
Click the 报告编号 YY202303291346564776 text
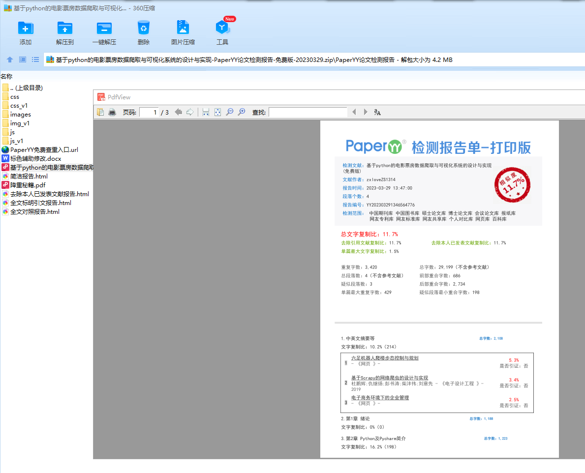pyautogui.click(x=379, y=205)
